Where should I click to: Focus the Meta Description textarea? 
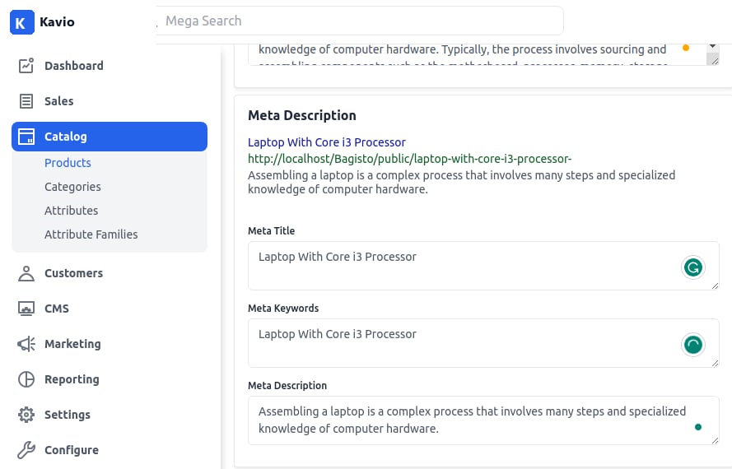coord(483,420)
